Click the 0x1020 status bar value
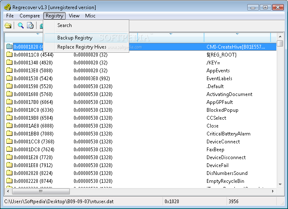Screen dimensions: 288x209 click(172, 202)
